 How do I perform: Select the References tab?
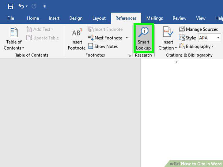126,18
